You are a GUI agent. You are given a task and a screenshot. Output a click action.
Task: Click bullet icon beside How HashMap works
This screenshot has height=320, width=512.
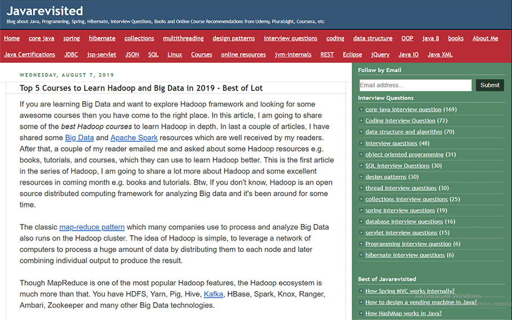pos(361,313)
